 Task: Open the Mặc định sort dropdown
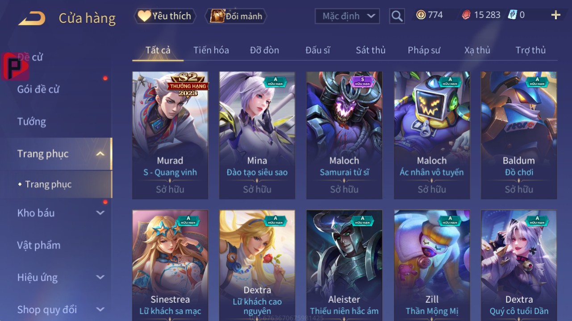(x=347, y=17)
